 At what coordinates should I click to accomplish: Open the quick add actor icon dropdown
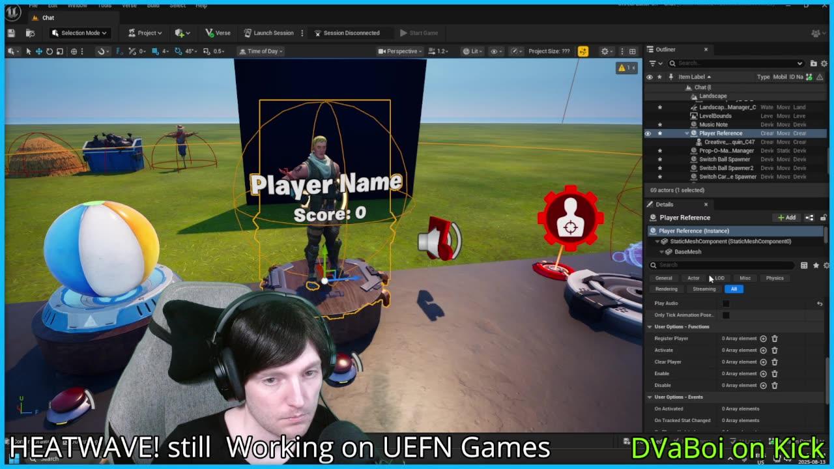182,33
